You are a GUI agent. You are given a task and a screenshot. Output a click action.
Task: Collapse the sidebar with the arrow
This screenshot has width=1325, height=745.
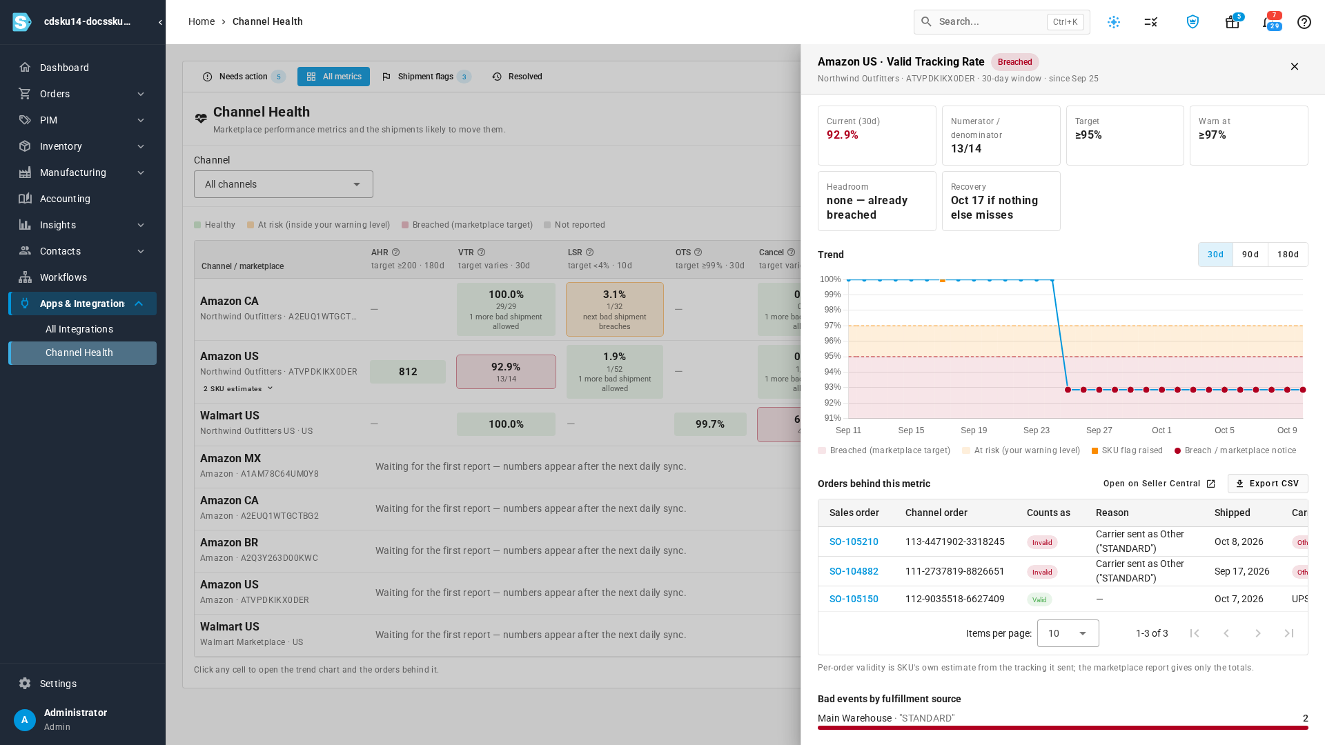(x=160, y=22)
